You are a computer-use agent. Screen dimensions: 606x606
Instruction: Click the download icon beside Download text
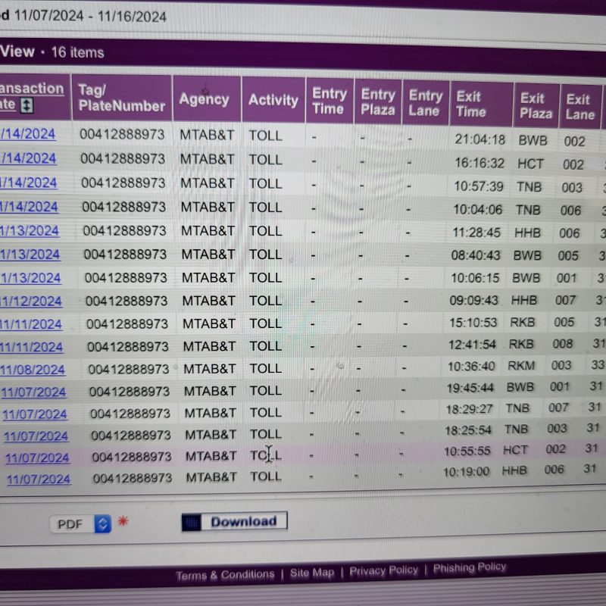(192, 522)
